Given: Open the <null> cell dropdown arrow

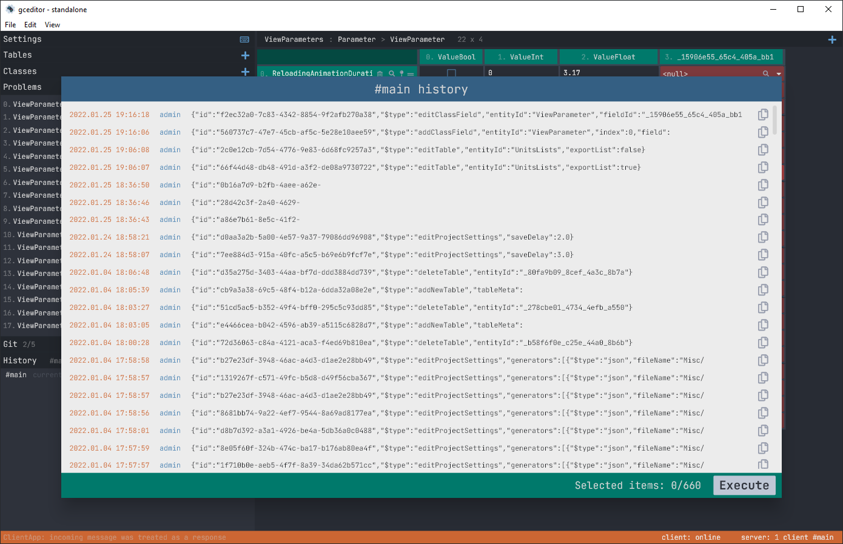Looking at the screenshot, I should tap(778, 74).
